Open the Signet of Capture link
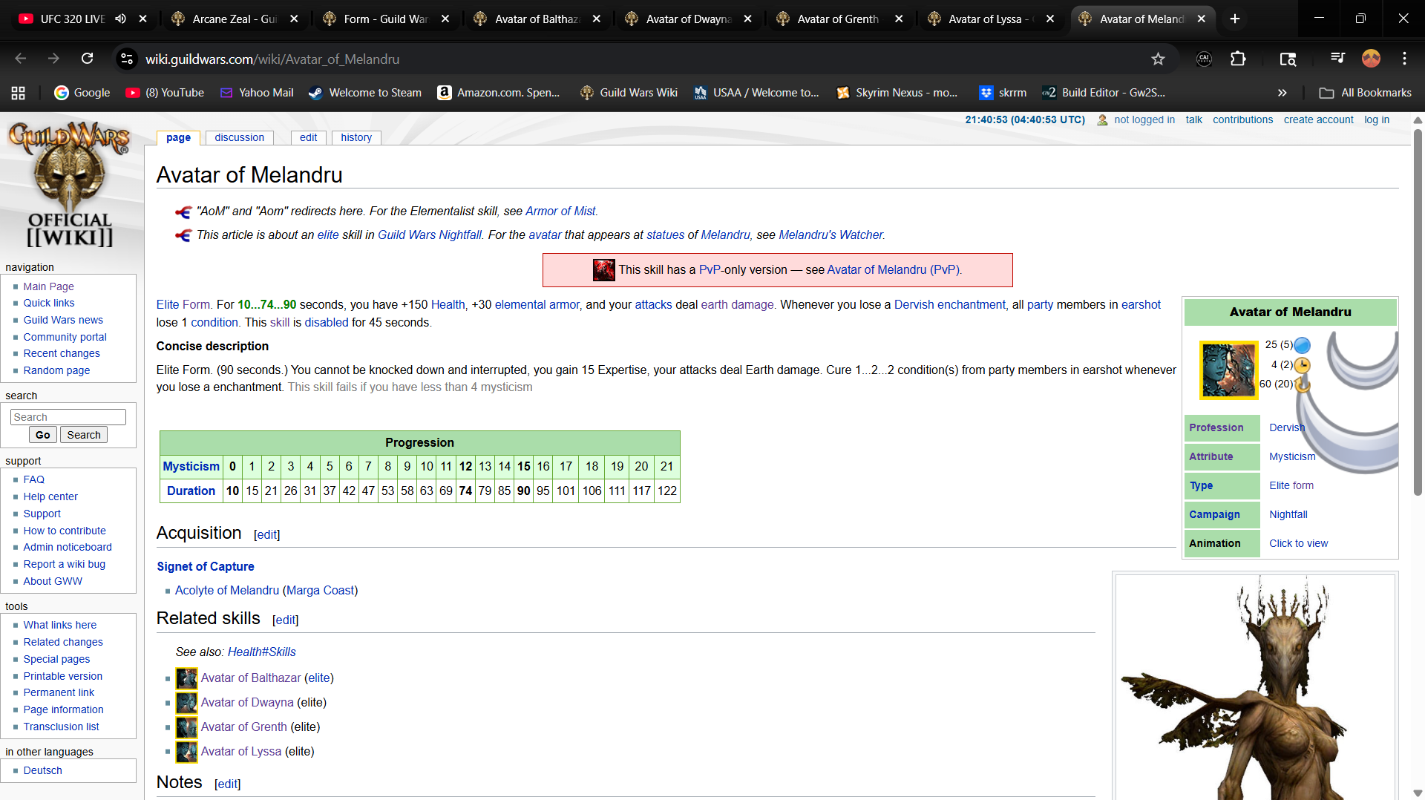 206,566
